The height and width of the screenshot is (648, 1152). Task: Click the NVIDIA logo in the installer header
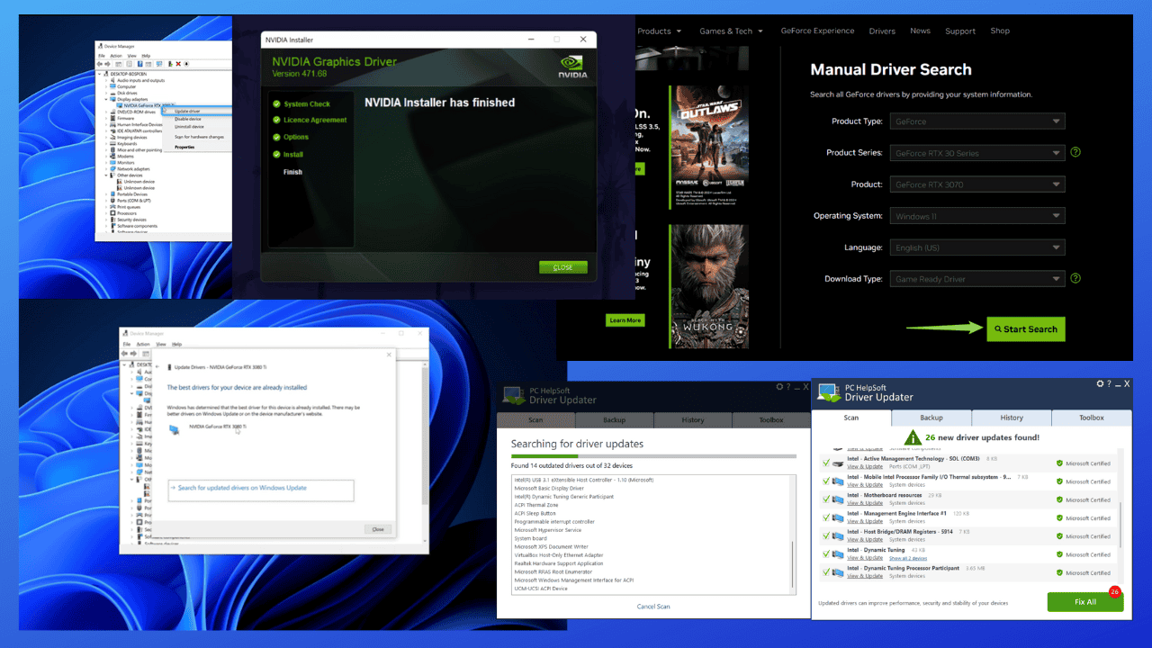[573, 65]
